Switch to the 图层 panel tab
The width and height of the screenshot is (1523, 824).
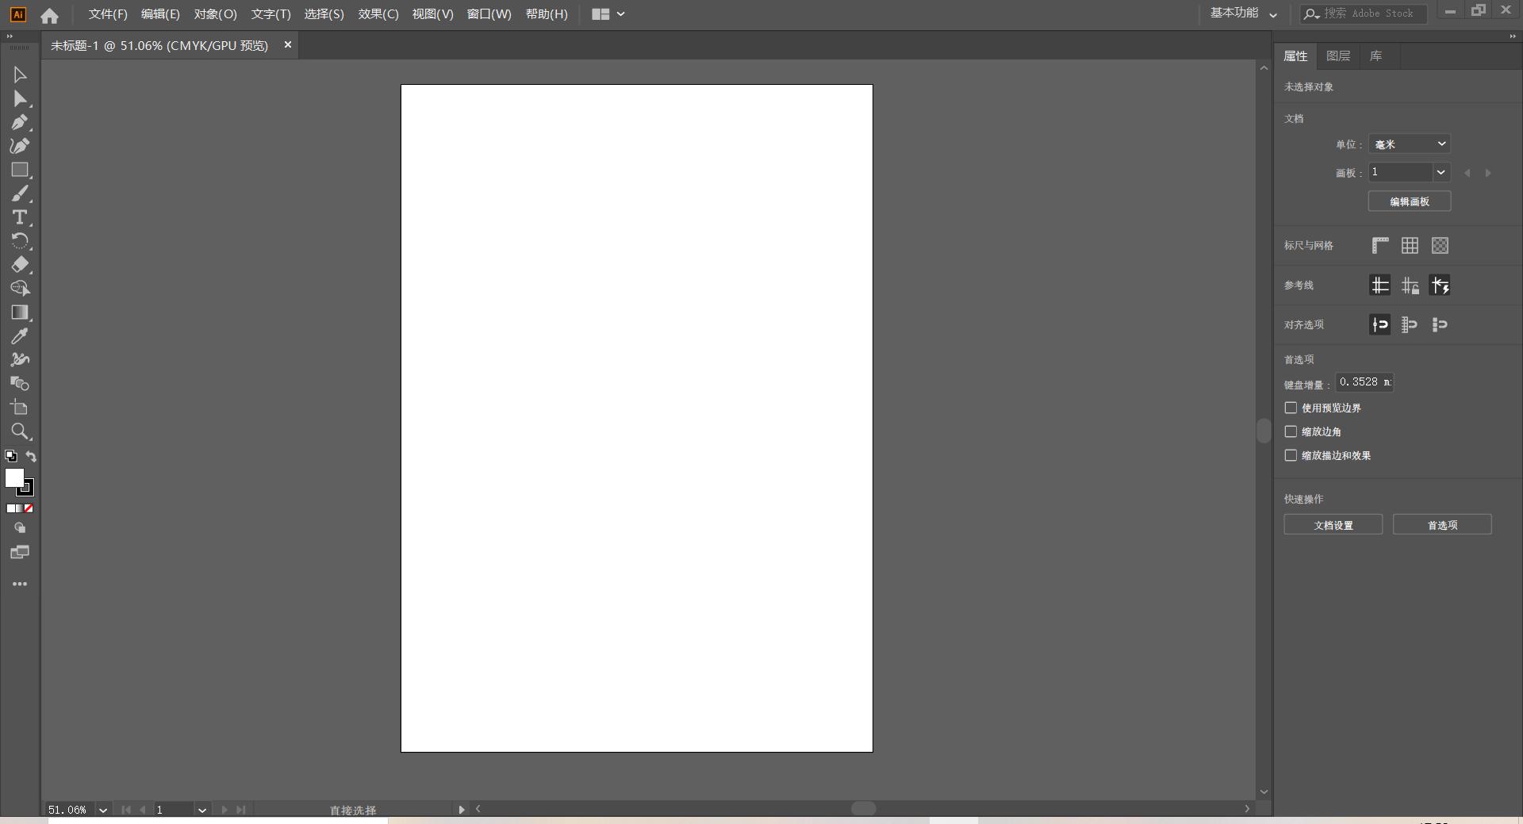(x=1337, y=56)
